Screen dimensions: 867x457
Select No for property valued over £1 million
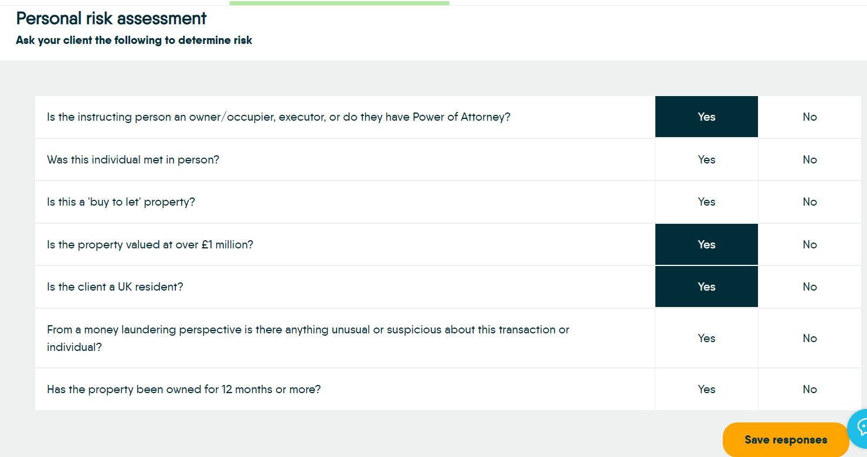click(x=810, y=244)
